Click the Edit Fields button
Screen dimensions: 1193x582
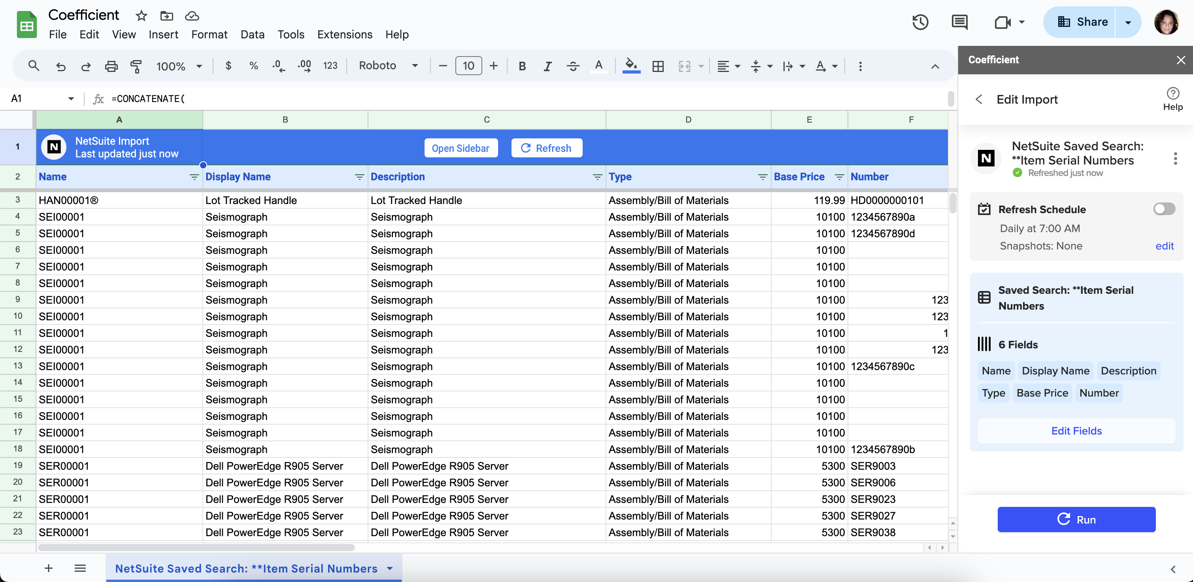[1076, 431]
